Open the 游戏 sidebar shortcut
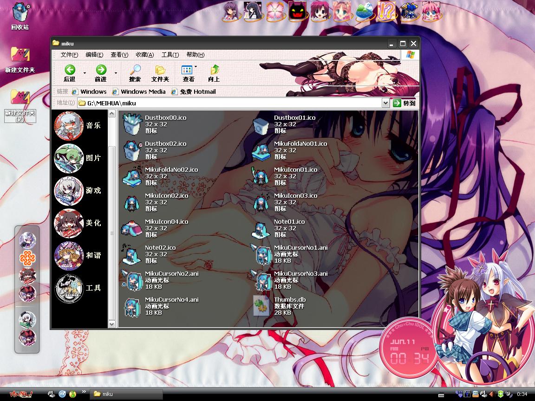The width and height of the screenshot is (535, 401). (x=78, y=191)
